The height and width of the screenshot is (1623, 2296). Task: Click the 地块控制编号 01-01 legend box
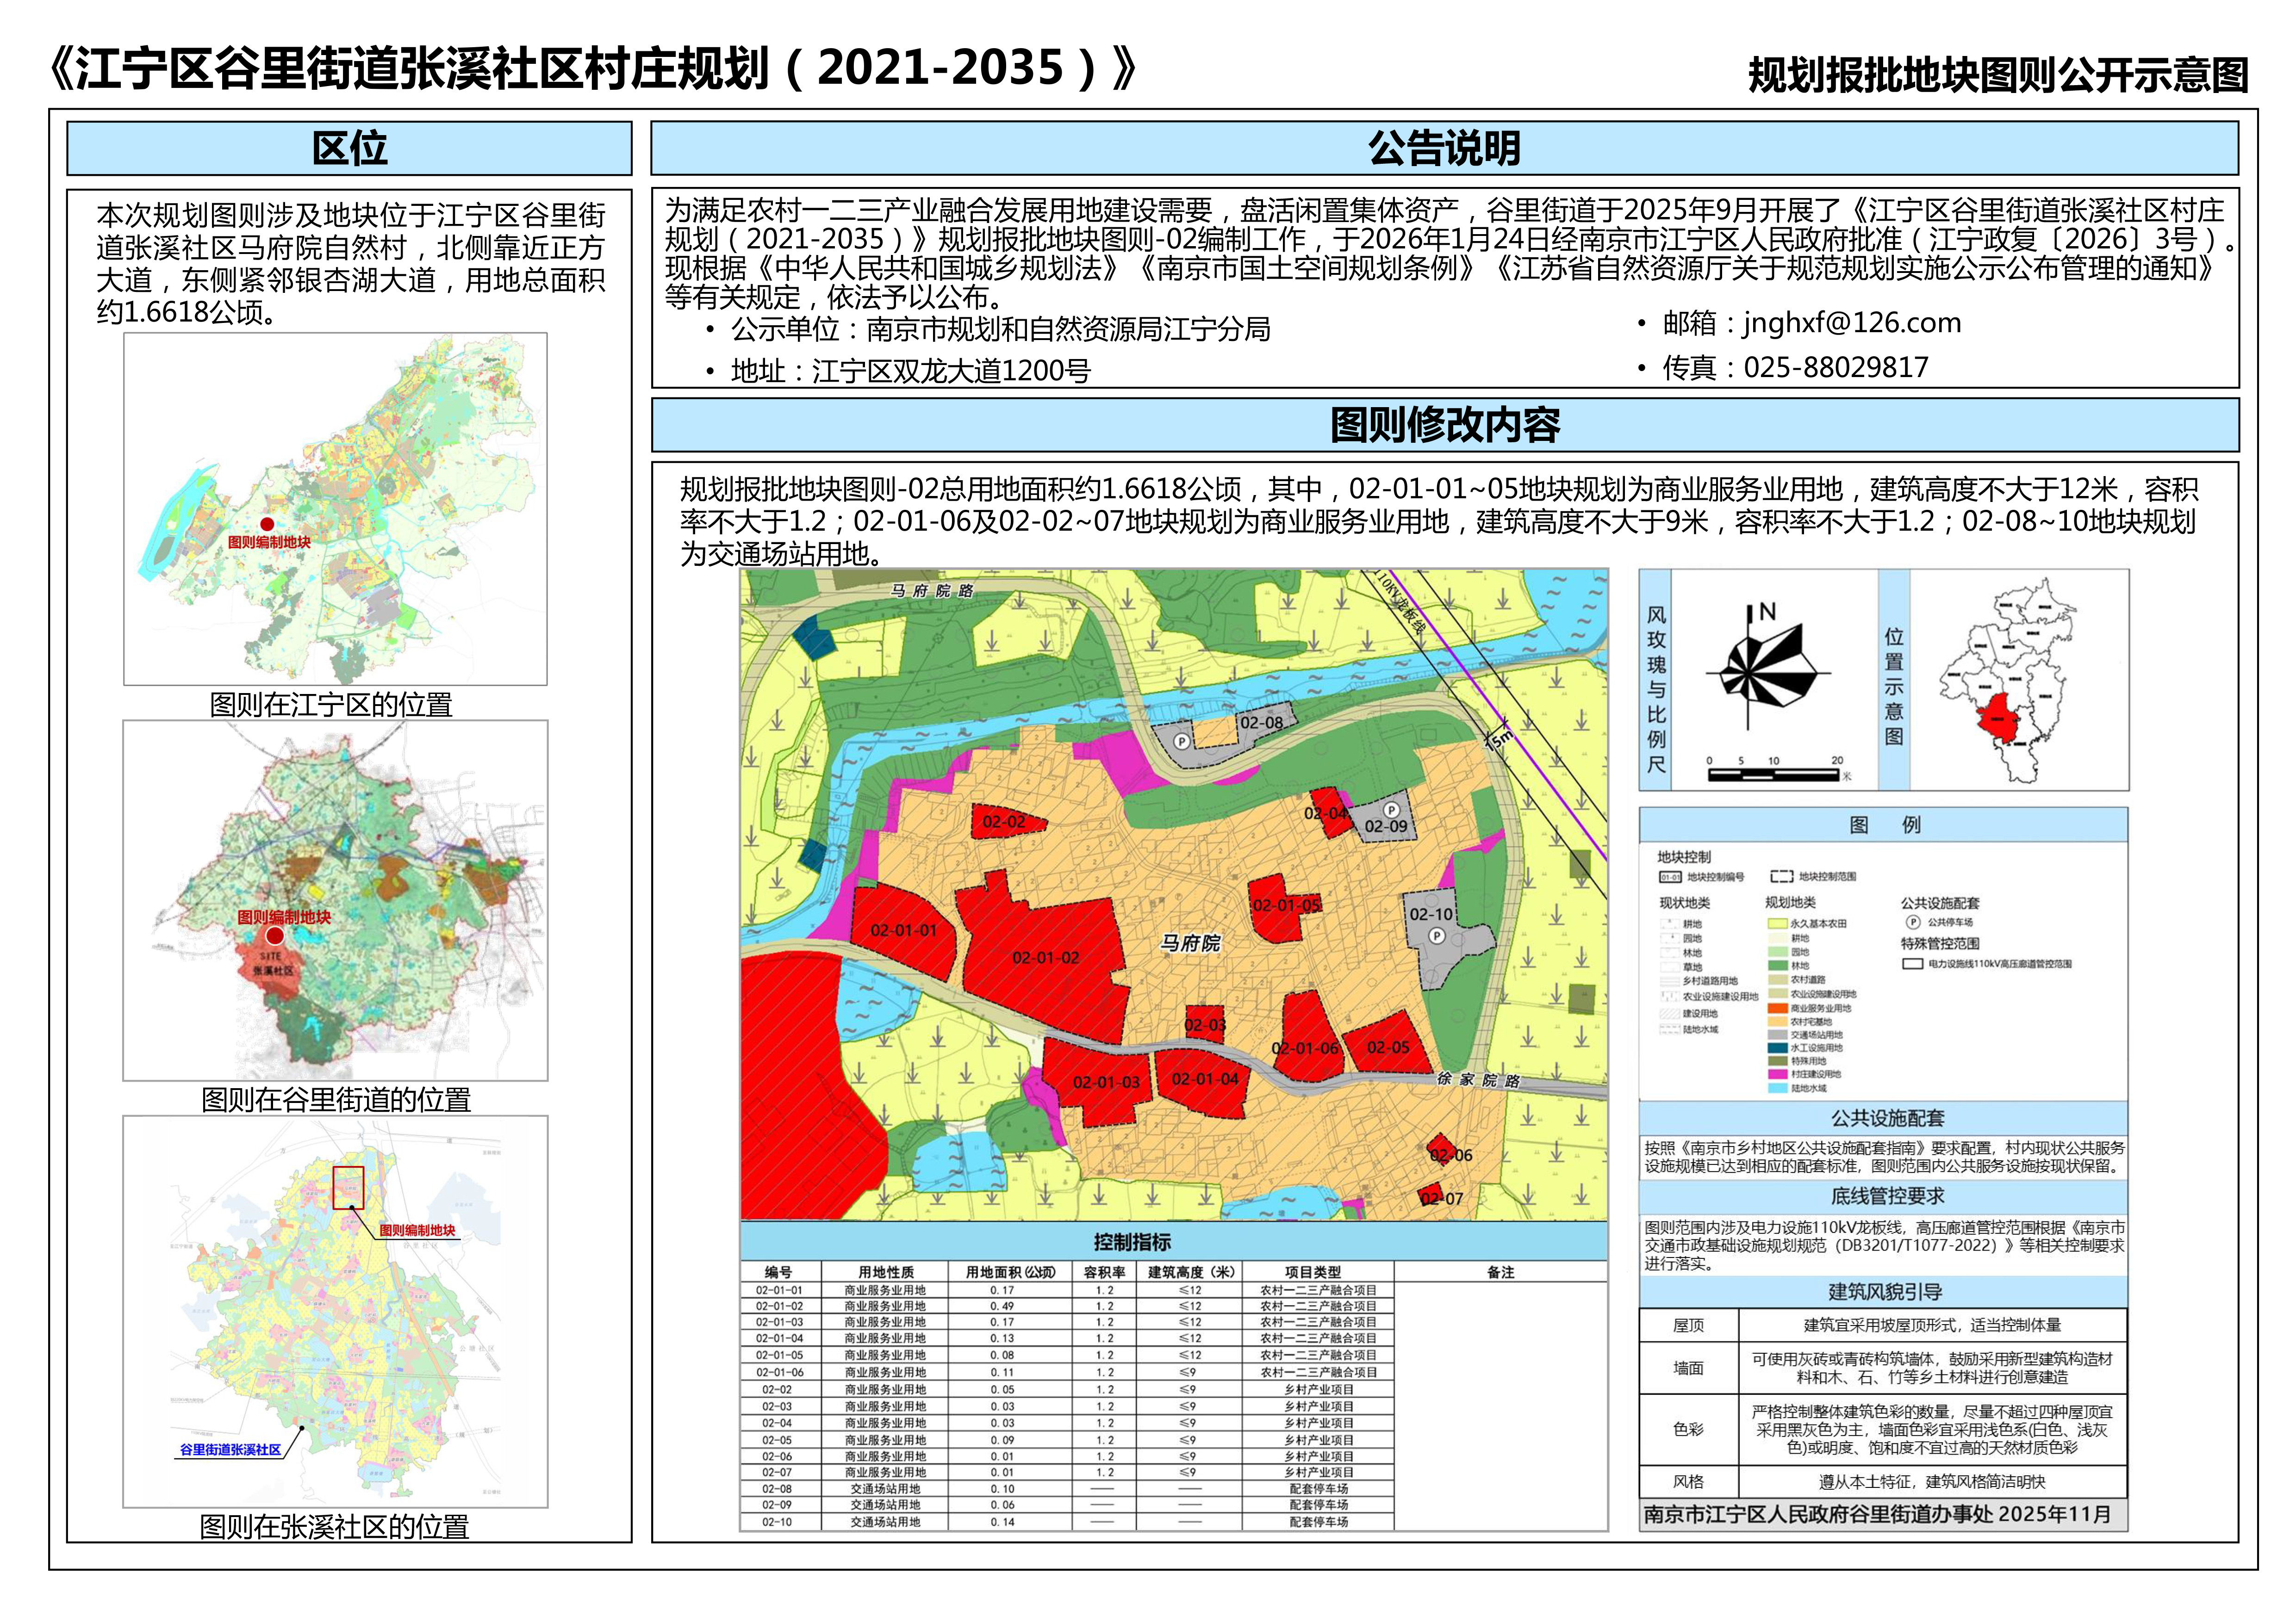point(1670,878)
